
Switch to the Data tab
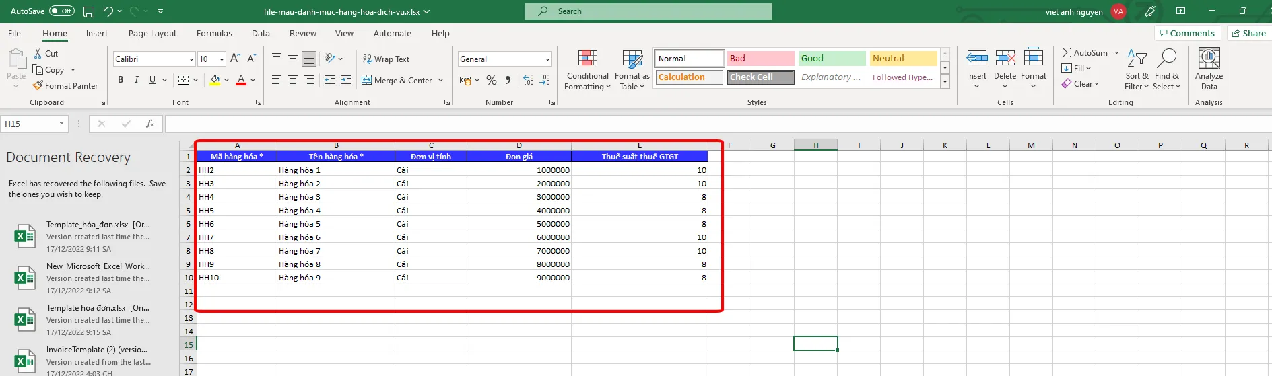(261, 33)
